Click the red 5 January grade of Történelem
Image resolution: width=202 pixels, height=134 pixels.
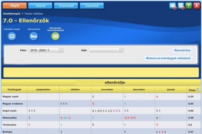tap(157, 125)
